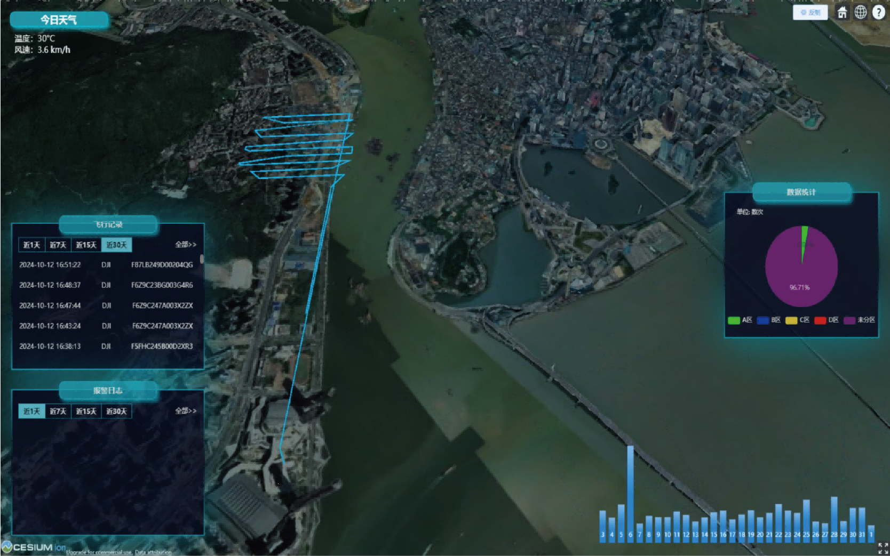Switch alarm log to 近7天 tab
890x556 pixels.
coord(58,411)
